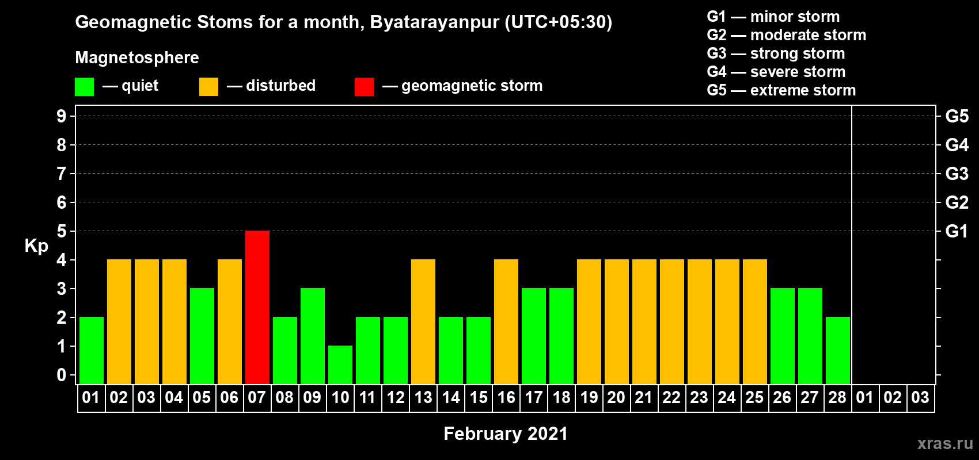This screenshot has width=979, height=460.
Task: Click 'G2 — moderate storm' legend text
Action: pos(787,35)
